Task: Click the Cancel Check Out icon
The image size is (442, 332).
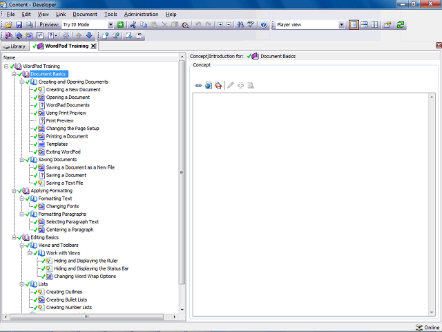Action: click(140, 35)
